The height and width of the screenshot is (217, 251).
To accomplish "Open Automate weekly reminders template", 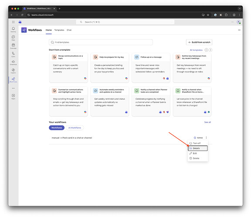I will (110, 101).
